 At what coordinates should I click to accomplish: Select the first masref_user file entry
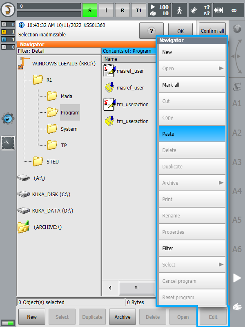click(130, 71)
